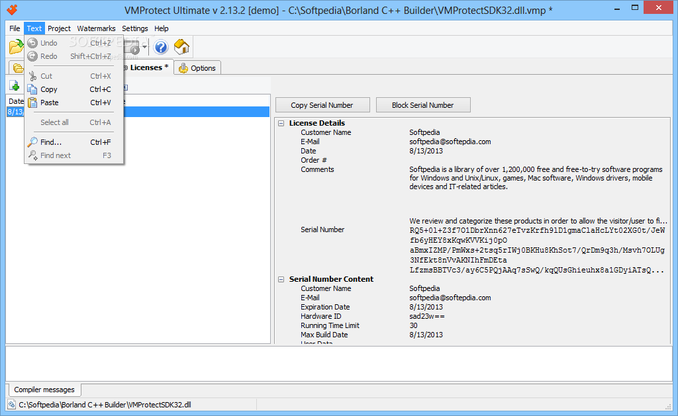Viewport: 678px width, 416px height.
Task: Click the window's bottom-right size grip
Action: tap(667, 406)
